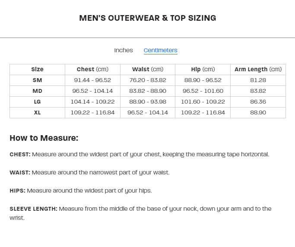Click the Chest (cm) column header
The height and width of the screenshot is (247, 295).
pos(92,70)
